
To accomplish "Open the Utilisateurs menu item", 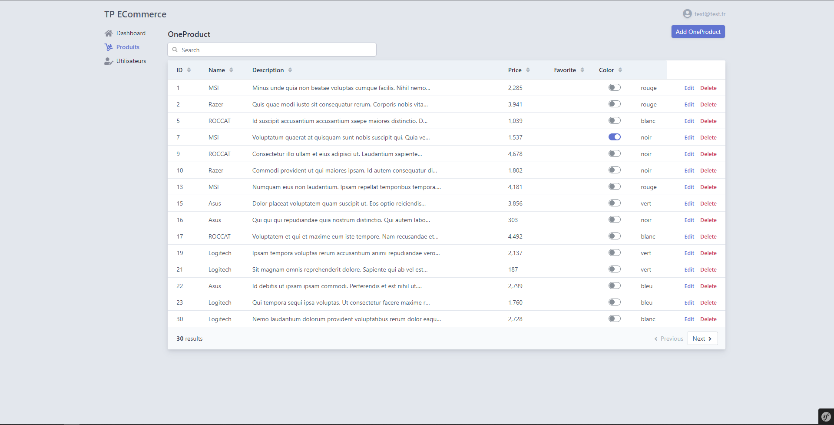I will point(131,61).
